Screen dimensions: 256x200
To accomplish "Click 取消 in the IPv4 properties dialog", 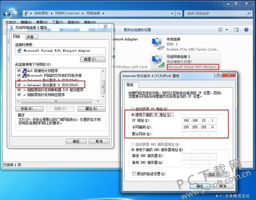I will [223, 186].
